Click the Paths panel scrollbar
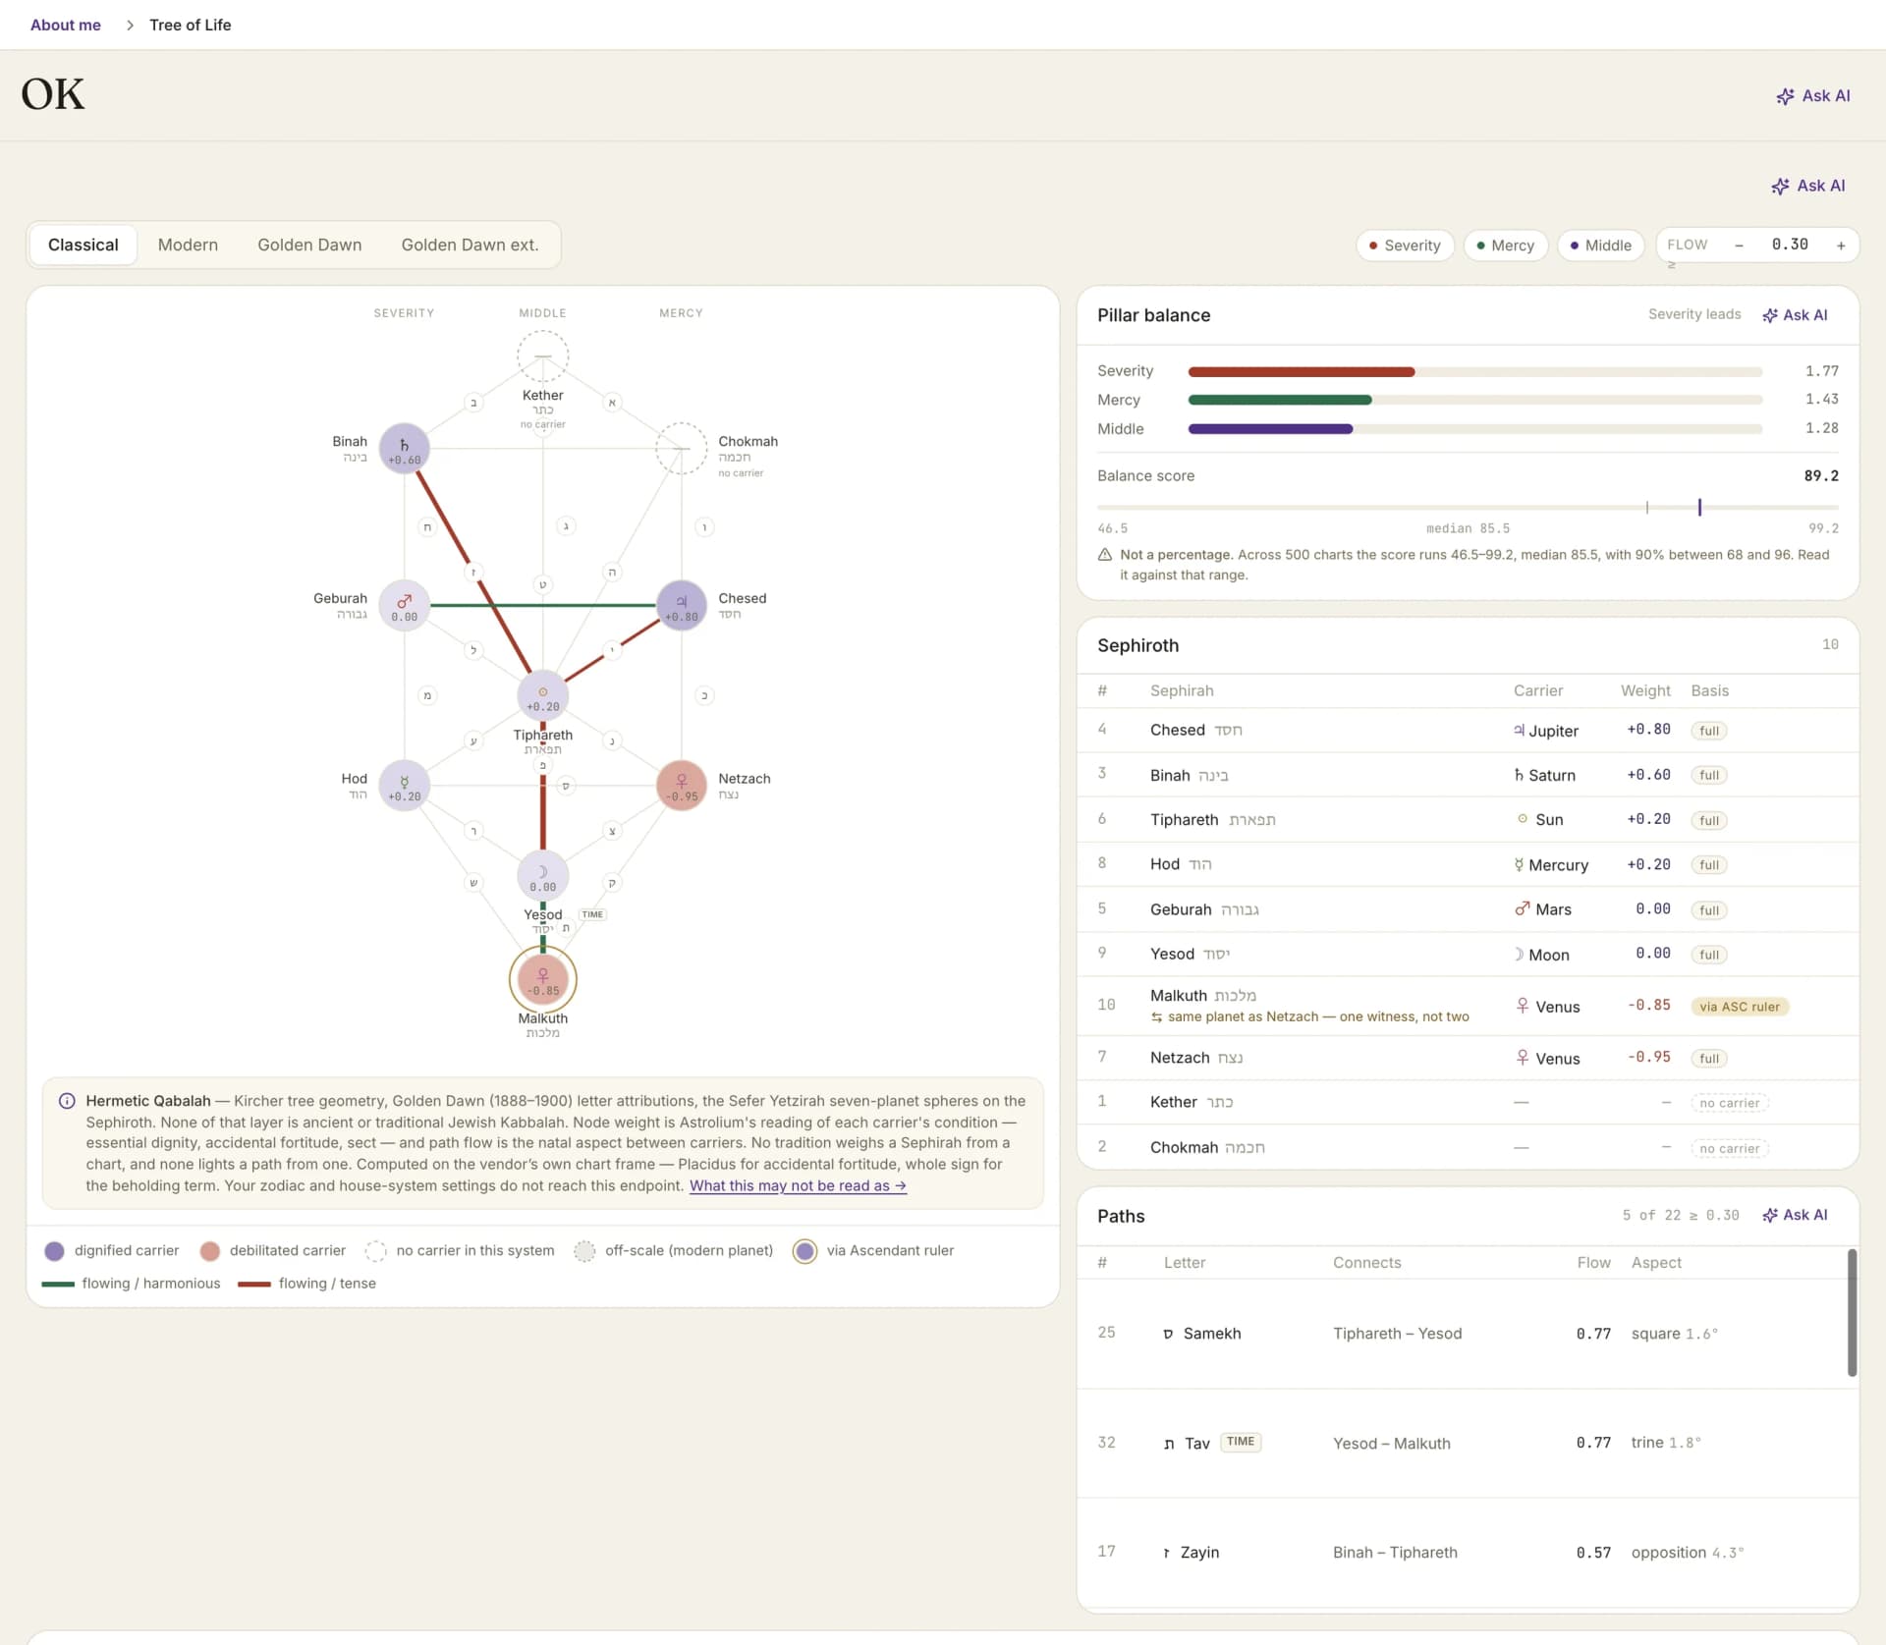Viewport: 1886px width, 1645px height. (1852, 1312)
